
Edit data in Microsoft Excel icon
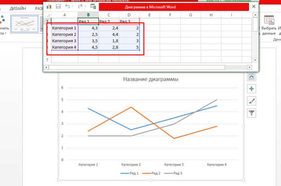[x=93, y=6]
